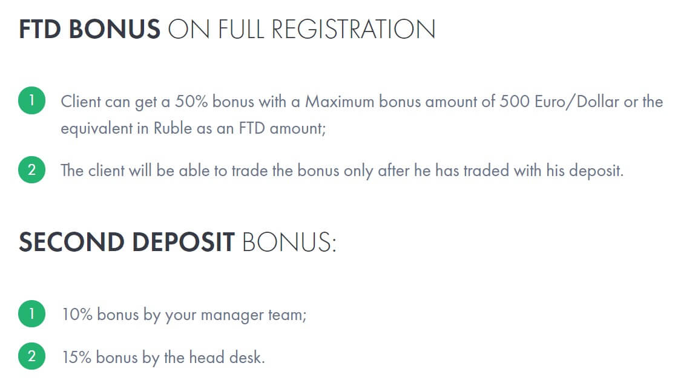Click the light 'BONUS:' word in second heading
Image resolution: width=675 pixels, height=386 pixels.
click(x=289, y=242)
